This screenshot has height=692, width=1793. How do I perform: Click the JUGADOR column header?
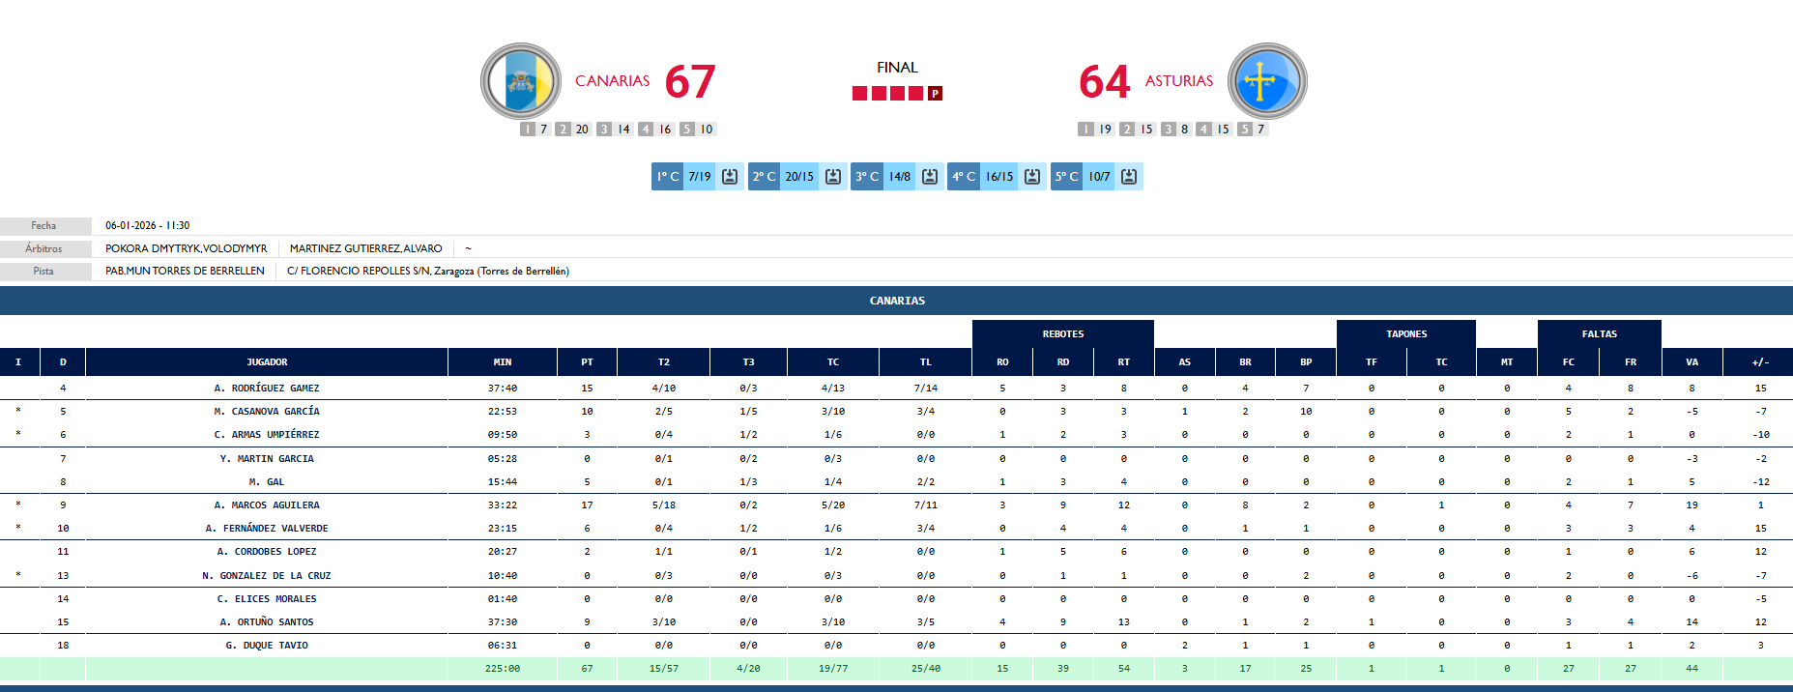pos(267,362)
